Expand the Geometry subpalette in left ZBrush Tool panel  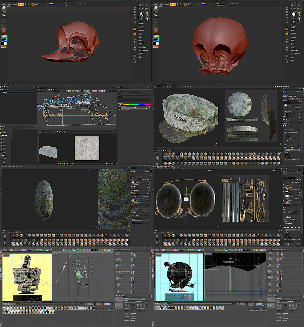141,23
